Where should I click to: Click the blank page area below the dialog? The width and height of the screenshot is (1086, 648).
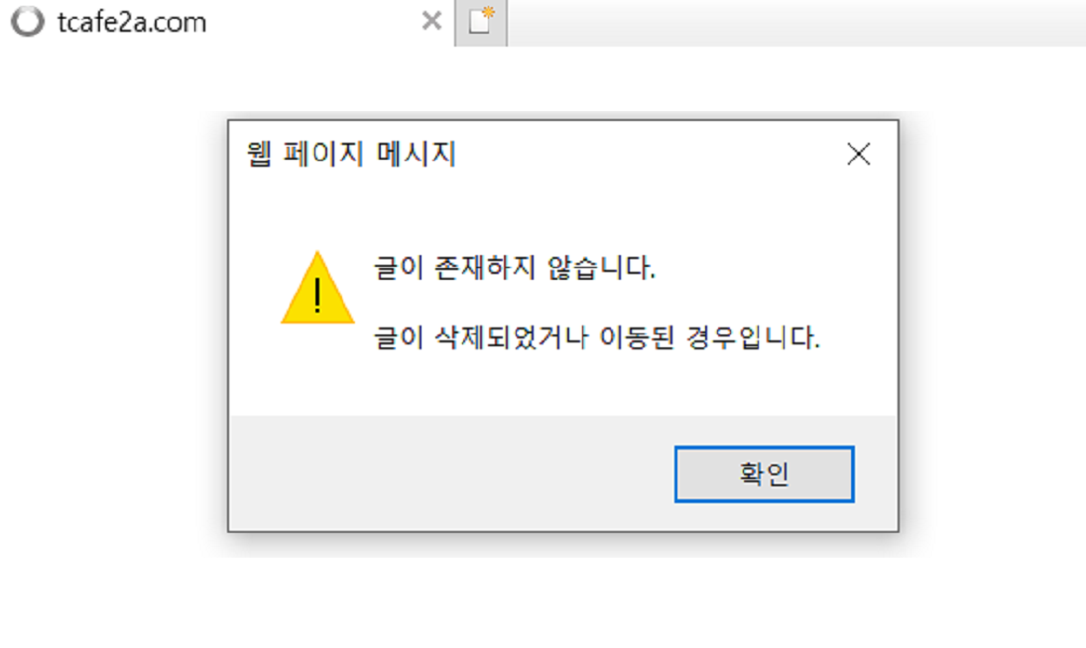click(543, 603)
